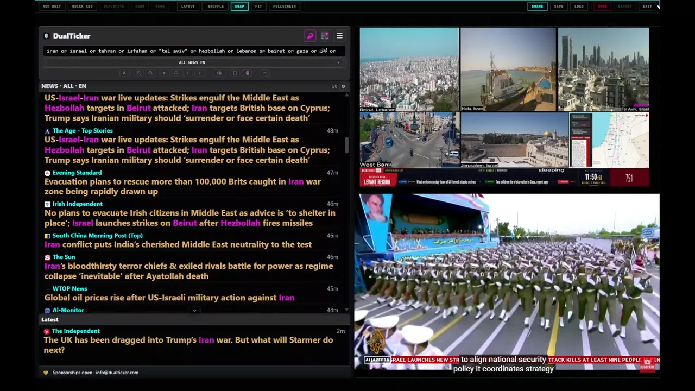
Task: Open the Irish Independent headline about Irish citizens
Action: click(x=189, y=218)
